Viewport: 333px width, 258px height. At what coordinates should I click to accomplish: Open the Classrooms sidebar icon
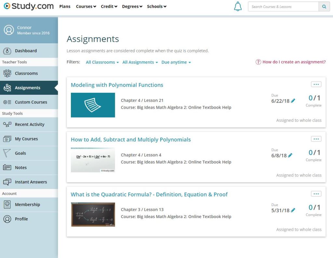coord(7,73)
